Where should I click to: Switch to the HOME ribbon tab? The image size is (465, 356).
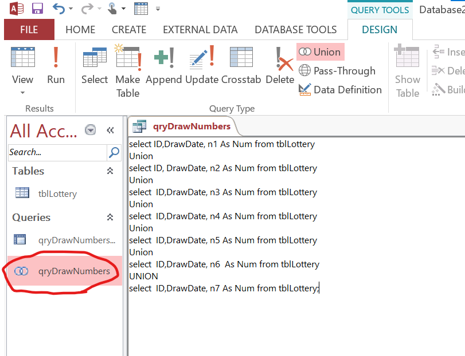[80, 30]
